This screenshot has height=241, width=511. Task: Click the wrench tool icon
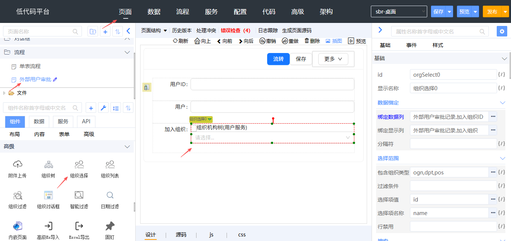103,108
